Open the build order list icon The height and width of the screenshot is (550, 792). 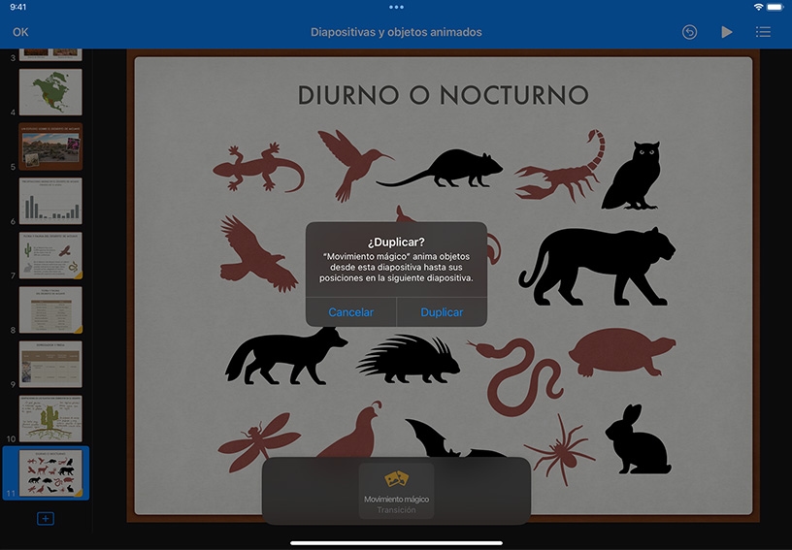tap(763, 32)
